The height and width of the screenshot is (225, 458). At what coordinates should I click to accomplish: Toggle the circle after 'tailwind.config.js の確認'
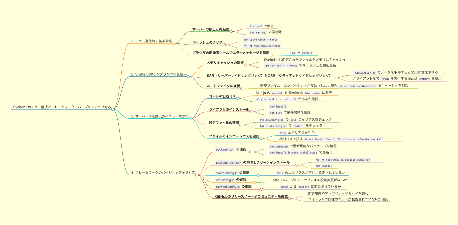tap(261, 189)
